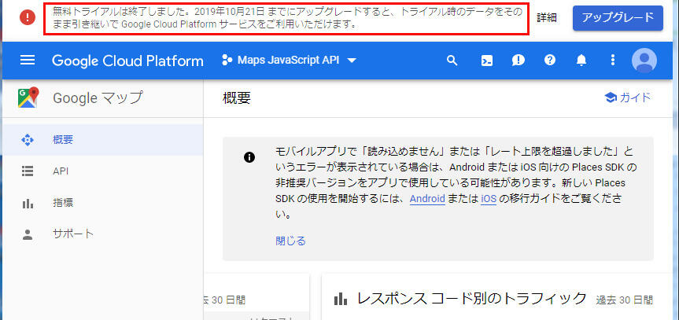Click the project hexagon dots icon
679x320 pixels.
click(x=227, y=61)
